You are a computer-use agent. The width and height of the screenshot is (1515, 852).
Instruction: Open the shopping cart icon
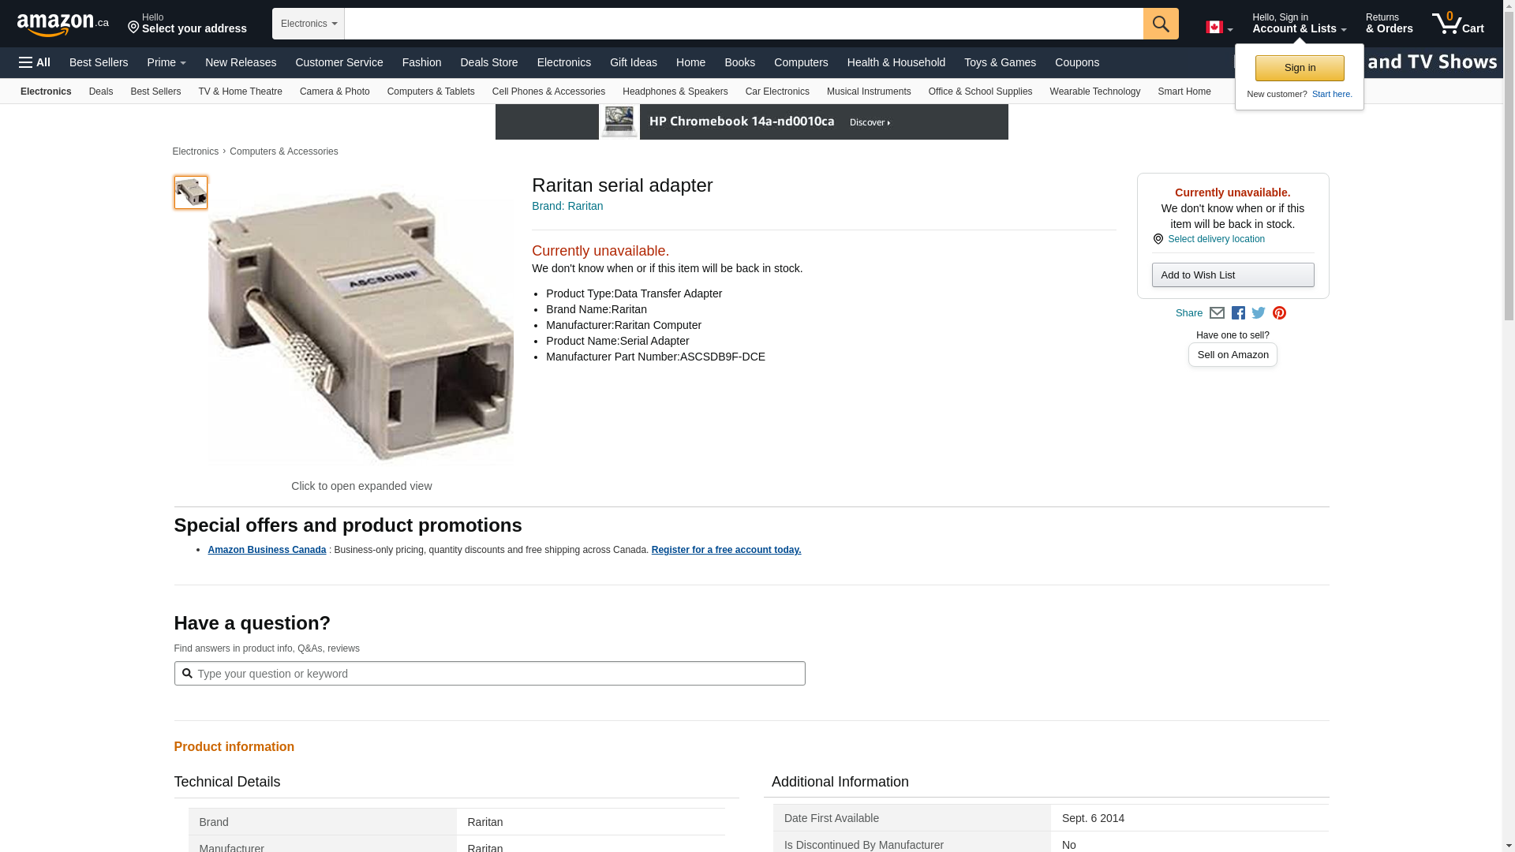coord(1457,24)
